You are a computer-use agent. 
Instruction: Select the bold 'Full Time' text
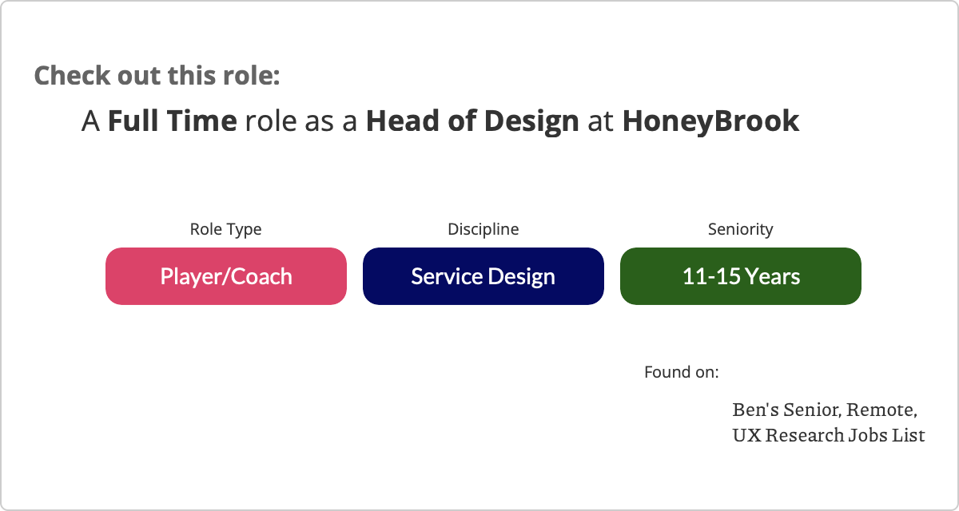(x=172, y=121)
